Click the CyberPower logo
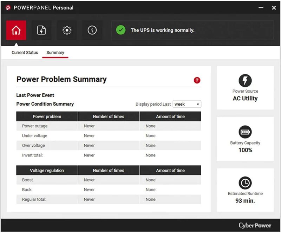281x233 pixels. 255,225
